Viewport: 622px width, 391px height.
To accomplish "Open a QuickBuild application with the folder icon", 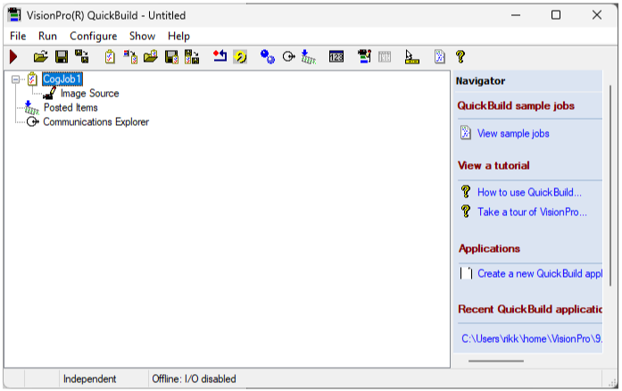I will coord(40,56).
